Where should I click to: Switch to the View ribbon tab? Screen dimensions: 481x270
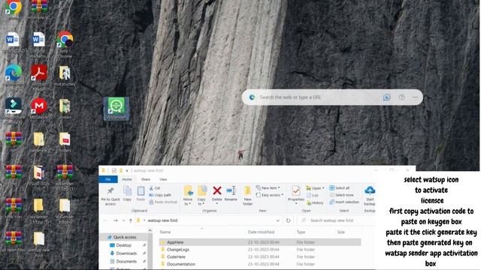point(163,179)
